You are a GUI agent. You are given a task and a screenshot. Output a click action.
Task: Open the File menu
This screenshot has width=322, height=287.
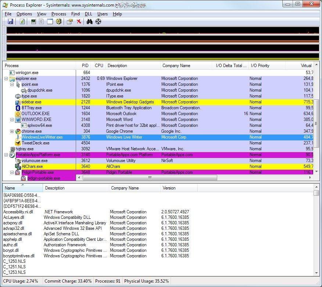8,14
